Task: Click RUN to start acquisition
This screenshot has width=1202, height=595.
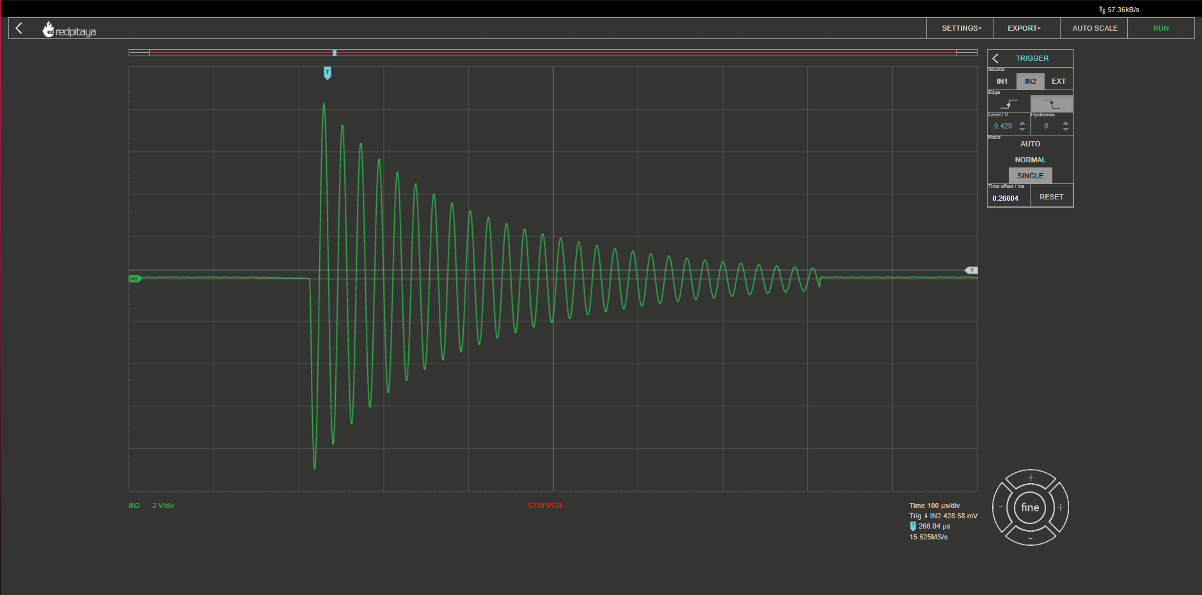Action: coord(1160,28)
